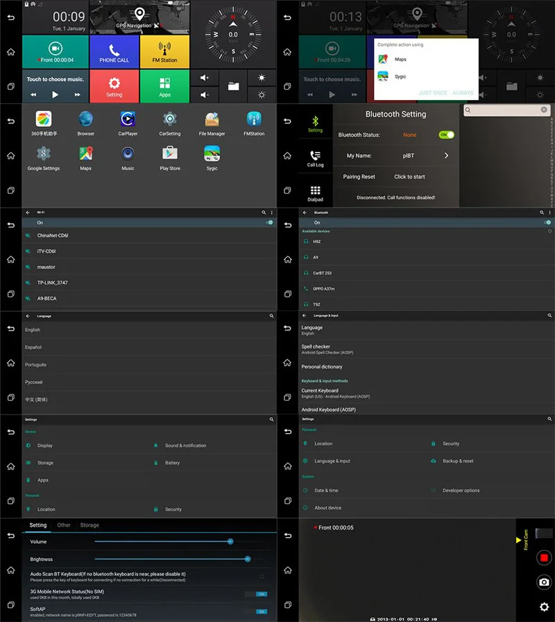Click the Bluetooth contact search field
This screenshot has width=555, height=622.
tap(506, 110)
